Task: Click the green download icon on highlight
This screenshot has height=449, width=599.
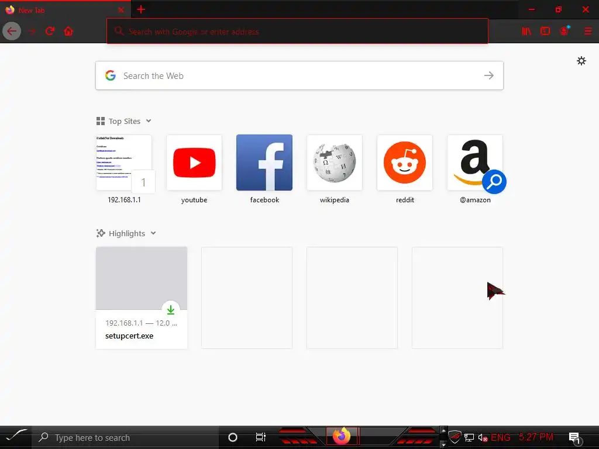Action: point(171,310)
